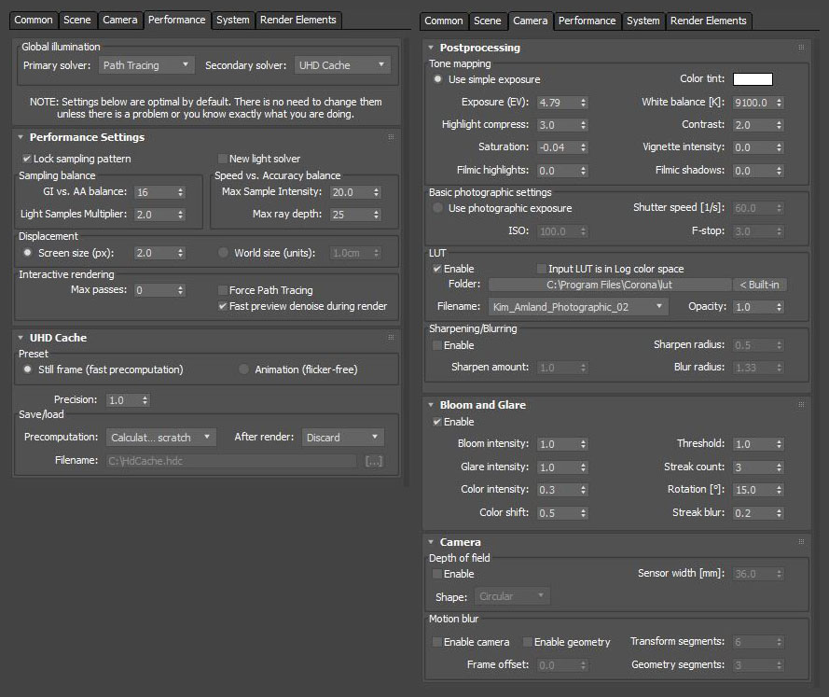829x697 pixels.
Task: Click the Highlight compress value field
Action: click(558, 125)
